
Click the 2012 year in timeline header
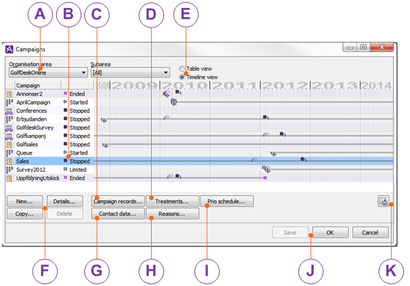284,85
